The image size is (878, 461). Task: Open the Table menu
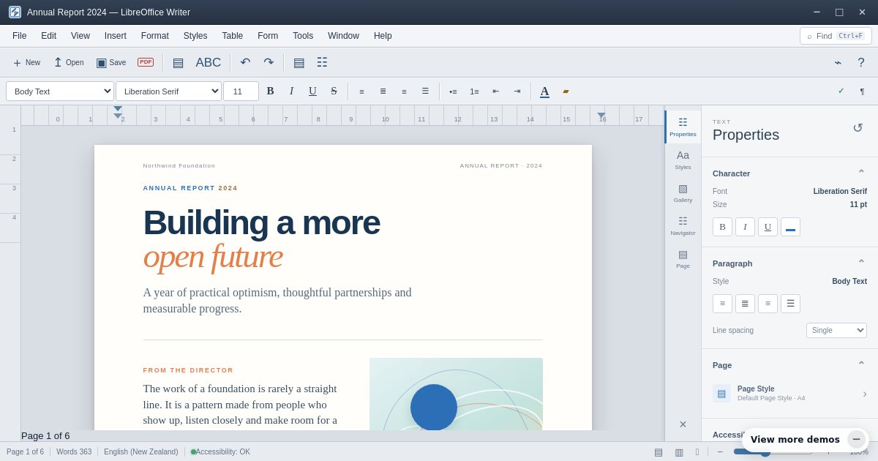[x=233, y=36]
